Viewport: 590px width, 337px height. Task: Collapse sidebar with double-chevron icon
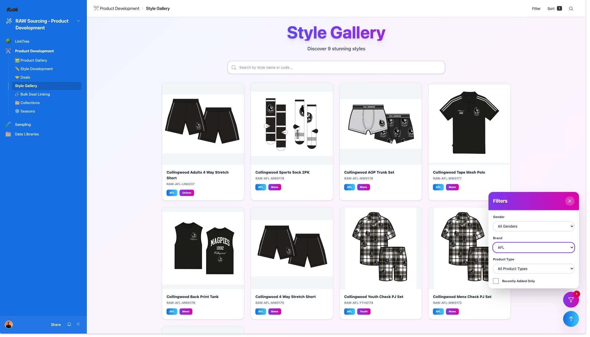pyautogui.click(x=78, y=324)
